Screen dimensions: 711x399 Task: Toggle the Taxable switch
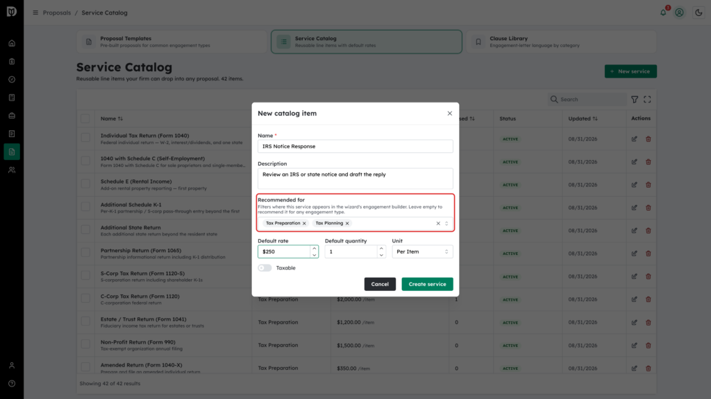[x=265, y=268]
